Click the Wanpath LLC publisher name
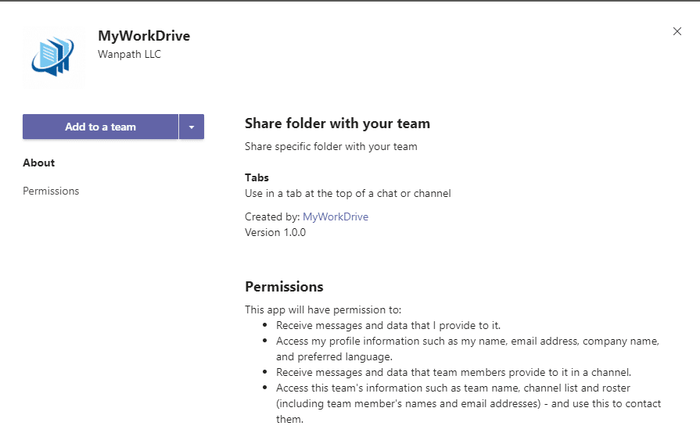The width and height of the screenshot is (700, 440). (x=129, y=54)
